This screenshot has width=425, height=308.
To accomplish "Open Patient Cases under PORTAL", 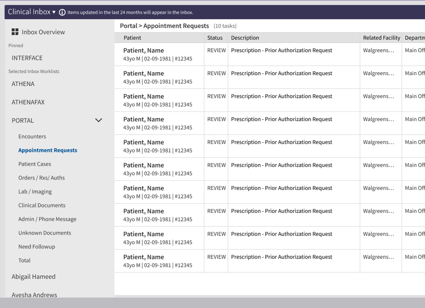I will coord(35,164).
